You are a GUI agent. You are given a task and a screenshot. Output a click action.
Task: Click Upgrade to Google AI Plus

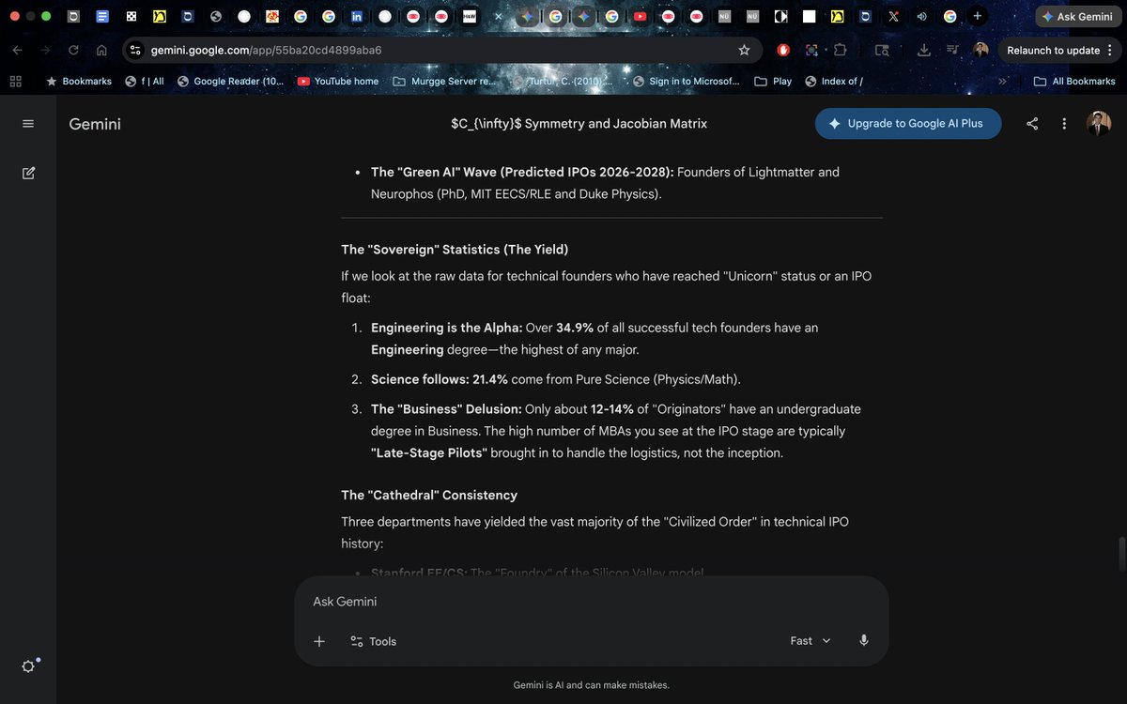pos(908,124)
